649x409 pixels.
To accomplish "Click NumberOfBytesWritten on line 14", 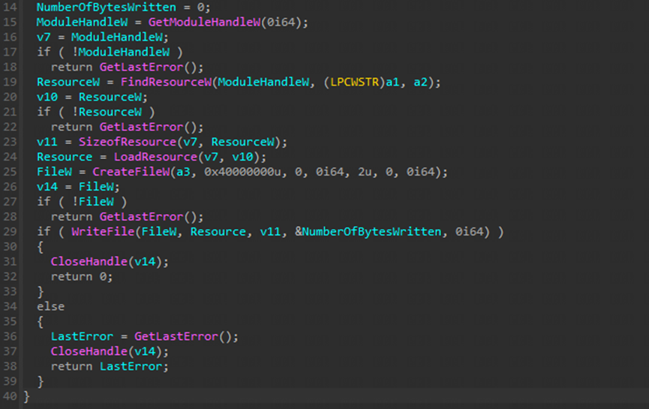I will pyautogui.click(x=107, y=7).
